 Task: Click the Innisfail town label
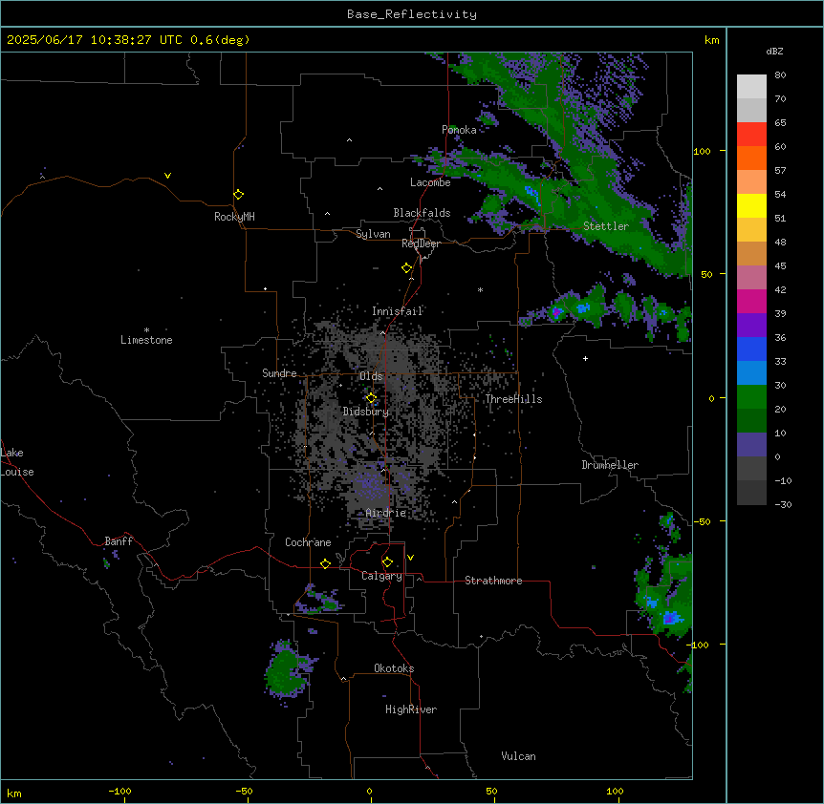[398, 311]
